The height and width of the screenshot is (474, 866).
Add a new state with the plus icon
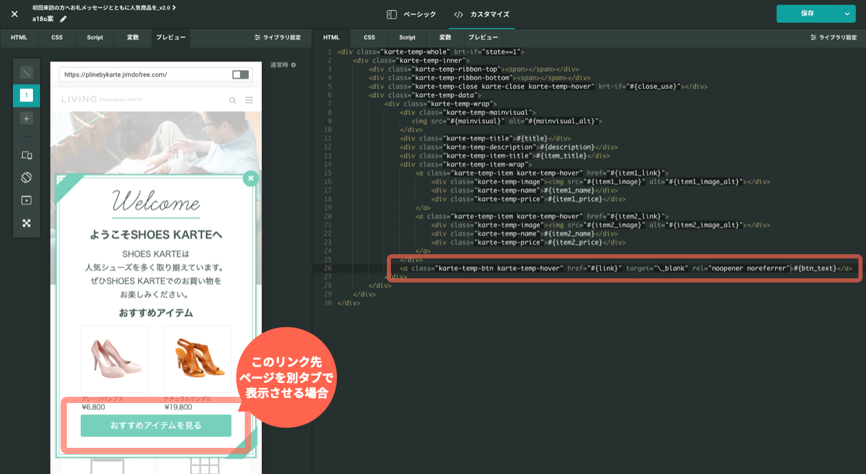point(26,118)
